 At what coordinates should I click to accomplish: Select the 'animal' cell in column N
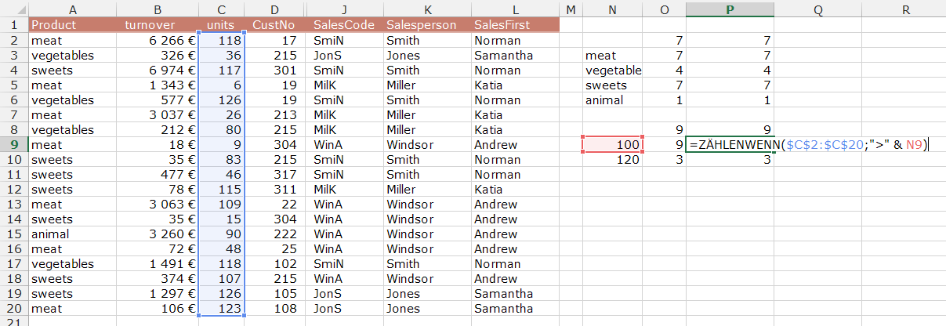click(612, 100)
